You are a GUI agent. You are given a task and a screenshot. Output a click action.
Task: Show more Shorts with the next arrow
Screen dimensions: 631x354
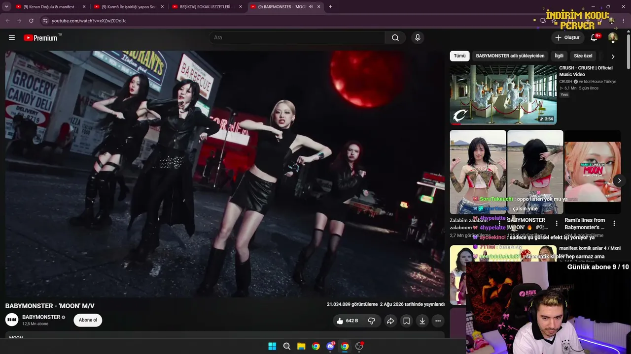619,180
